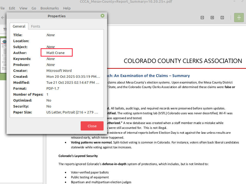This screenshot has width=246, height=184.
Task: Select the General tab
Action: click(x=19, y=26)
